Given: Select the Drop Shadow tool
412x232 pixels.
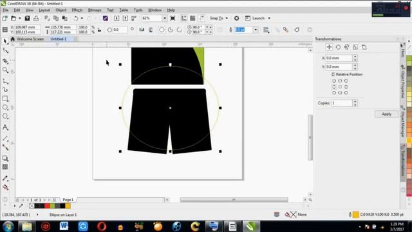Looking at the screenshot, I should [x=5, y=159].
